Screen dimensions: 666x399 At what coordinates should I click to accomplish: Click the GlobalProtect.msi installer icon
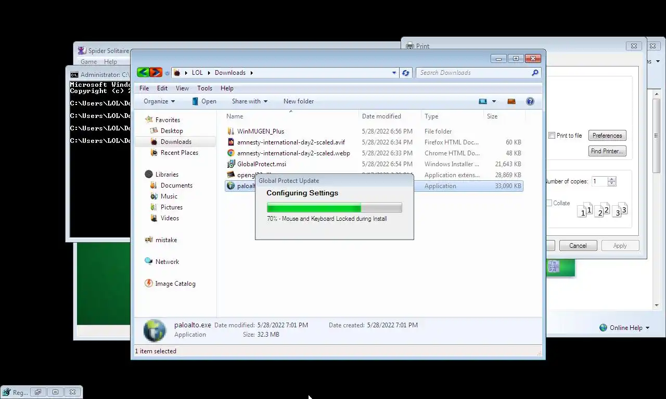tap(231, 164)
